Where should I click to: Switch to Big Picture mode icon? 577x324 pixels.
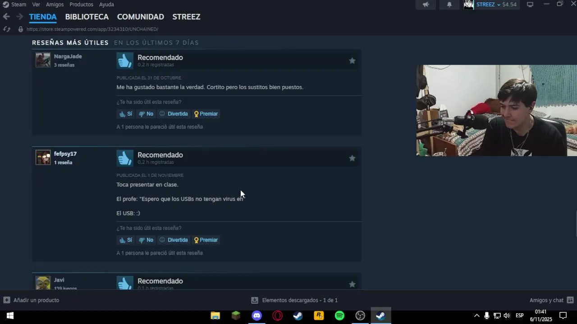pos(530,4)
